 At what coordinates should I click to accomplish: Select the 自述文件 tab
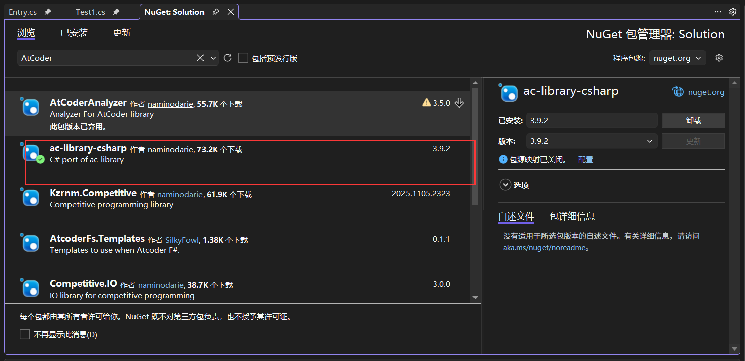tap(516, 216)
